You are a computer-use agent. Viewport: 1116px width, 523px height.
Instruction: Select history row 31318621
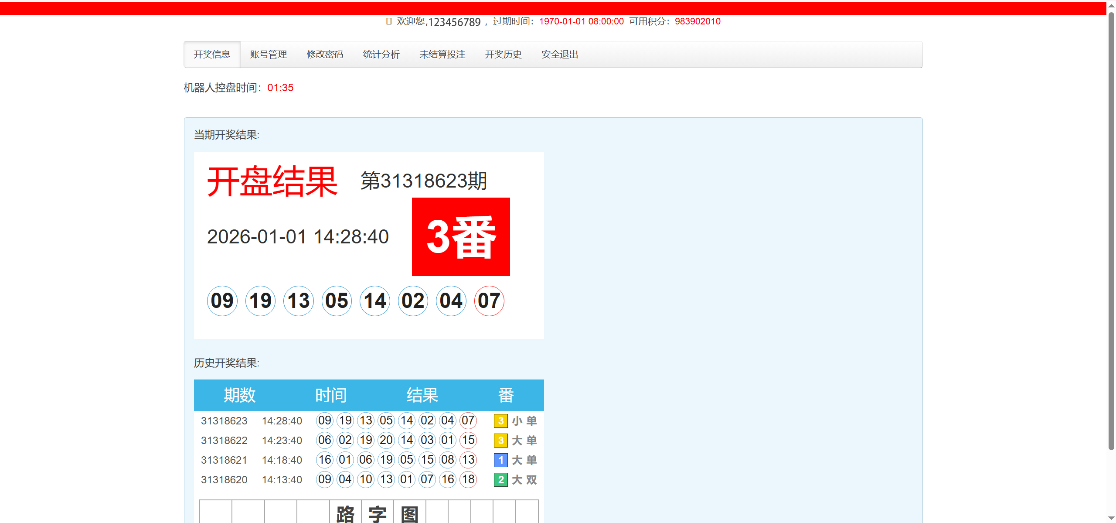(224, 460)
